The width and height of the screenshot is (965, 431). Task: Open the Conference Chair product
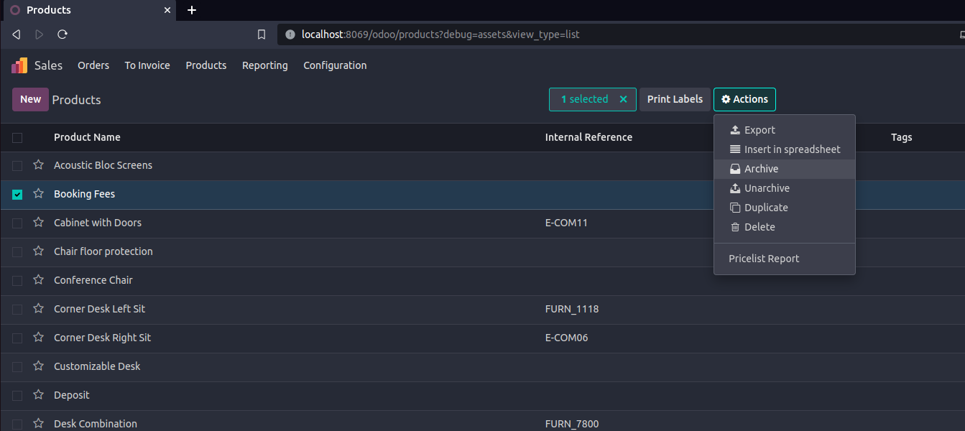(93, 280)
